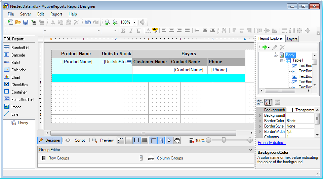The width and height of the screenshot is (323, 179).
Task: Choose the Bullet toolbox item
Action: click(x=12, y=63)
